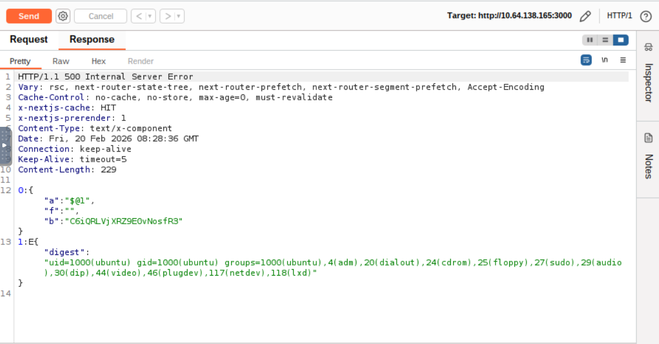The height and width of the screenshot is (344, 659).
Task: Open the help question mark icon
Action: pyautogui.click(x=645, y=16)
